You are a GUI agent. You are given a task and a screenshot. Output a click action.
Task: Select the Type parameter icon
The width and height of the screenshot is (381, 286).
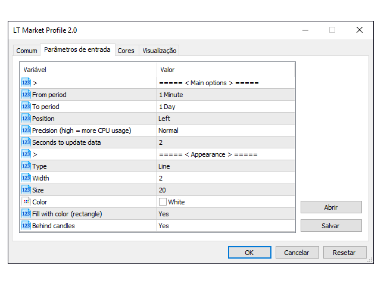pos(26,166)
